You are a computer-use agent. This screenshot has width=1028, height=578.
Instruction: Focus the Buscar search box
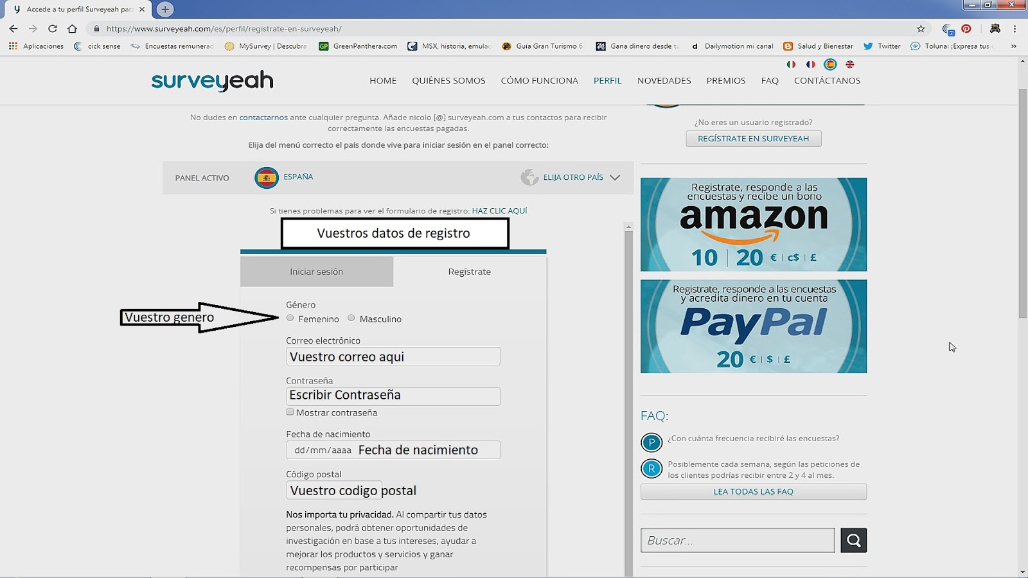[x=738, y=540]
